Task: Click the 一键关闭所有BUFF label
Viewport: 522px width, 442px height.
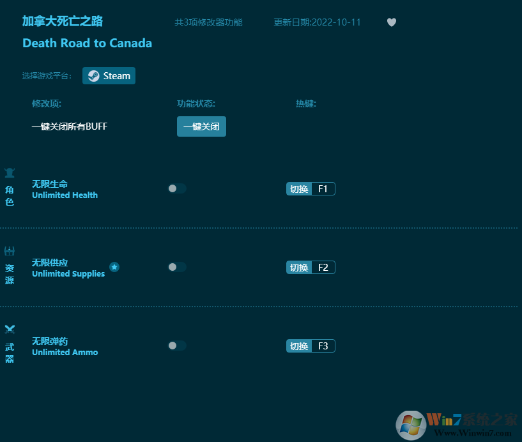Action: pos(70,126)
